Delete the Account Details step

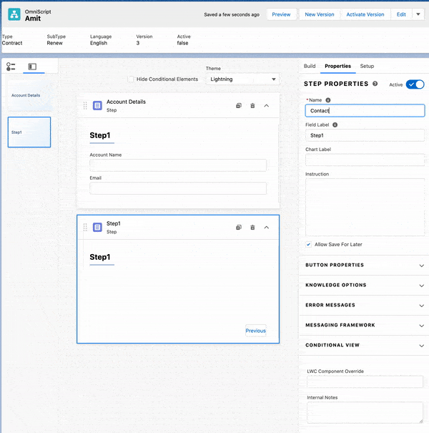point(252,106)
